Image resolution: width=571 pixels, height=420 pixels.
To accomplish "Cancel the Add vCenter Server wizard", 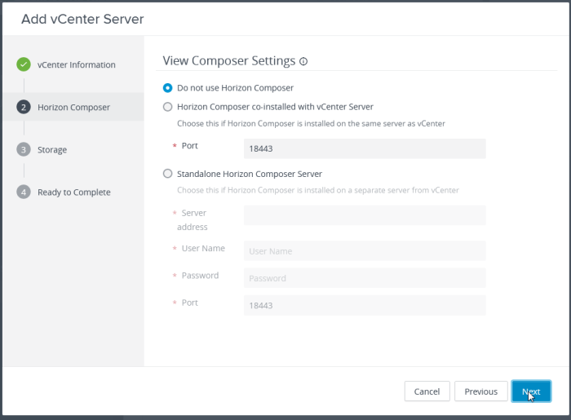I will (427, 391).
